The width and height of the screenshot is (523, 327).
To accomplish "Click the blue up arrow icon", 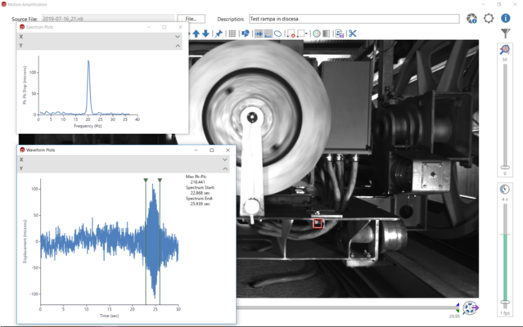I will pyautogui.click(x=196, y=34).
